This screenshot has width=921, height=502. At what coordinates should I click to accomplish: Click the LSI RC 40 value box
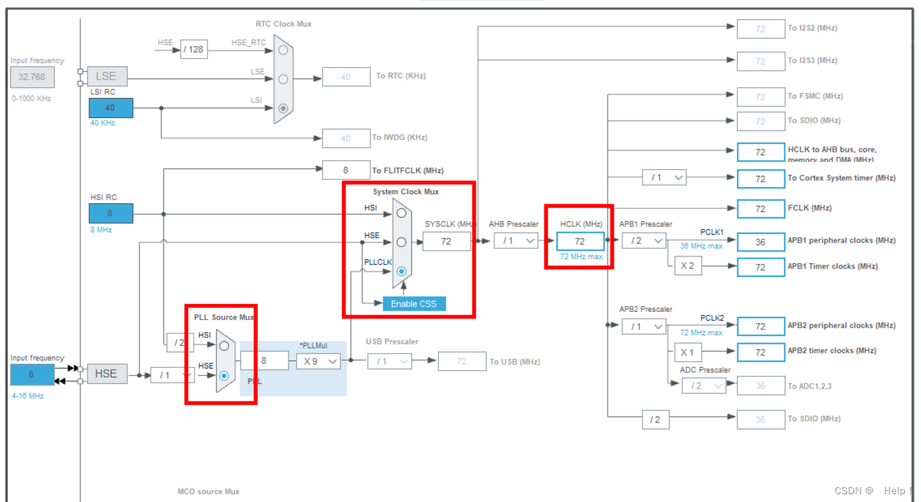(111, 108)
